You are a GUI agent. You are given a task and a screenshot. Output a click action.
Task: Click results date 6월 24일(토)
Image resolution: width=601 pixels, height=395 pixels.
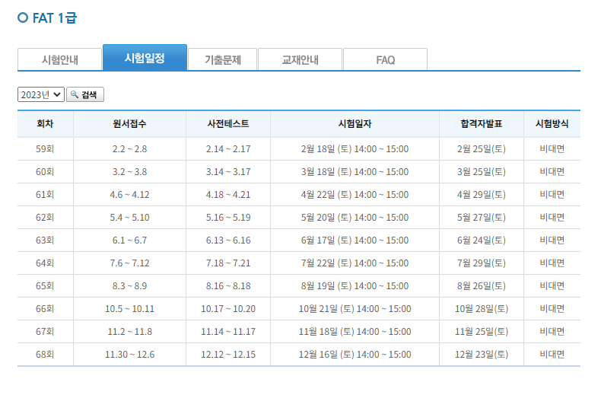point(482,240)
